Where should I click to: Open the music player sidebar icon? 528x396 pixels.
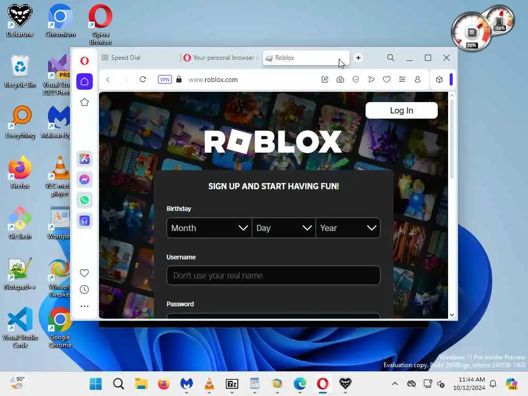pos(84,221)
